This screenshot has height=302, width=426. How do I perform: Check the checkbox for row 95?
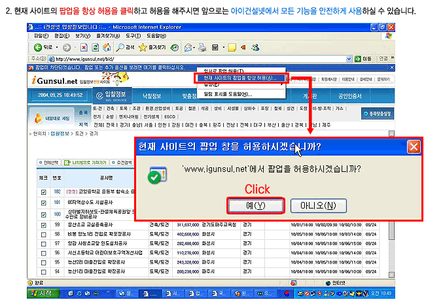43,263
